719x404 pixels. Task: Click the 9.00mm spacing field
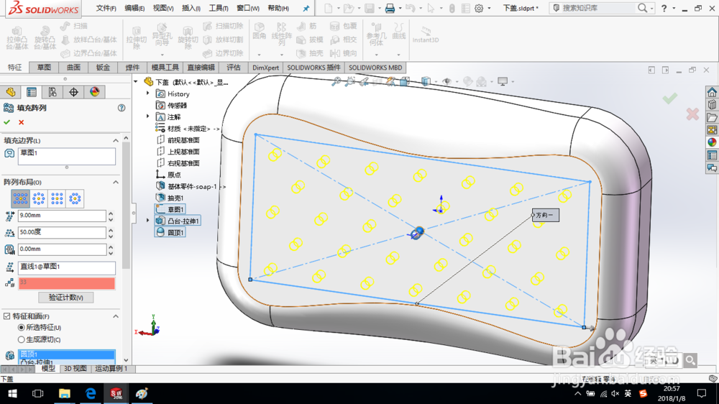62,216
